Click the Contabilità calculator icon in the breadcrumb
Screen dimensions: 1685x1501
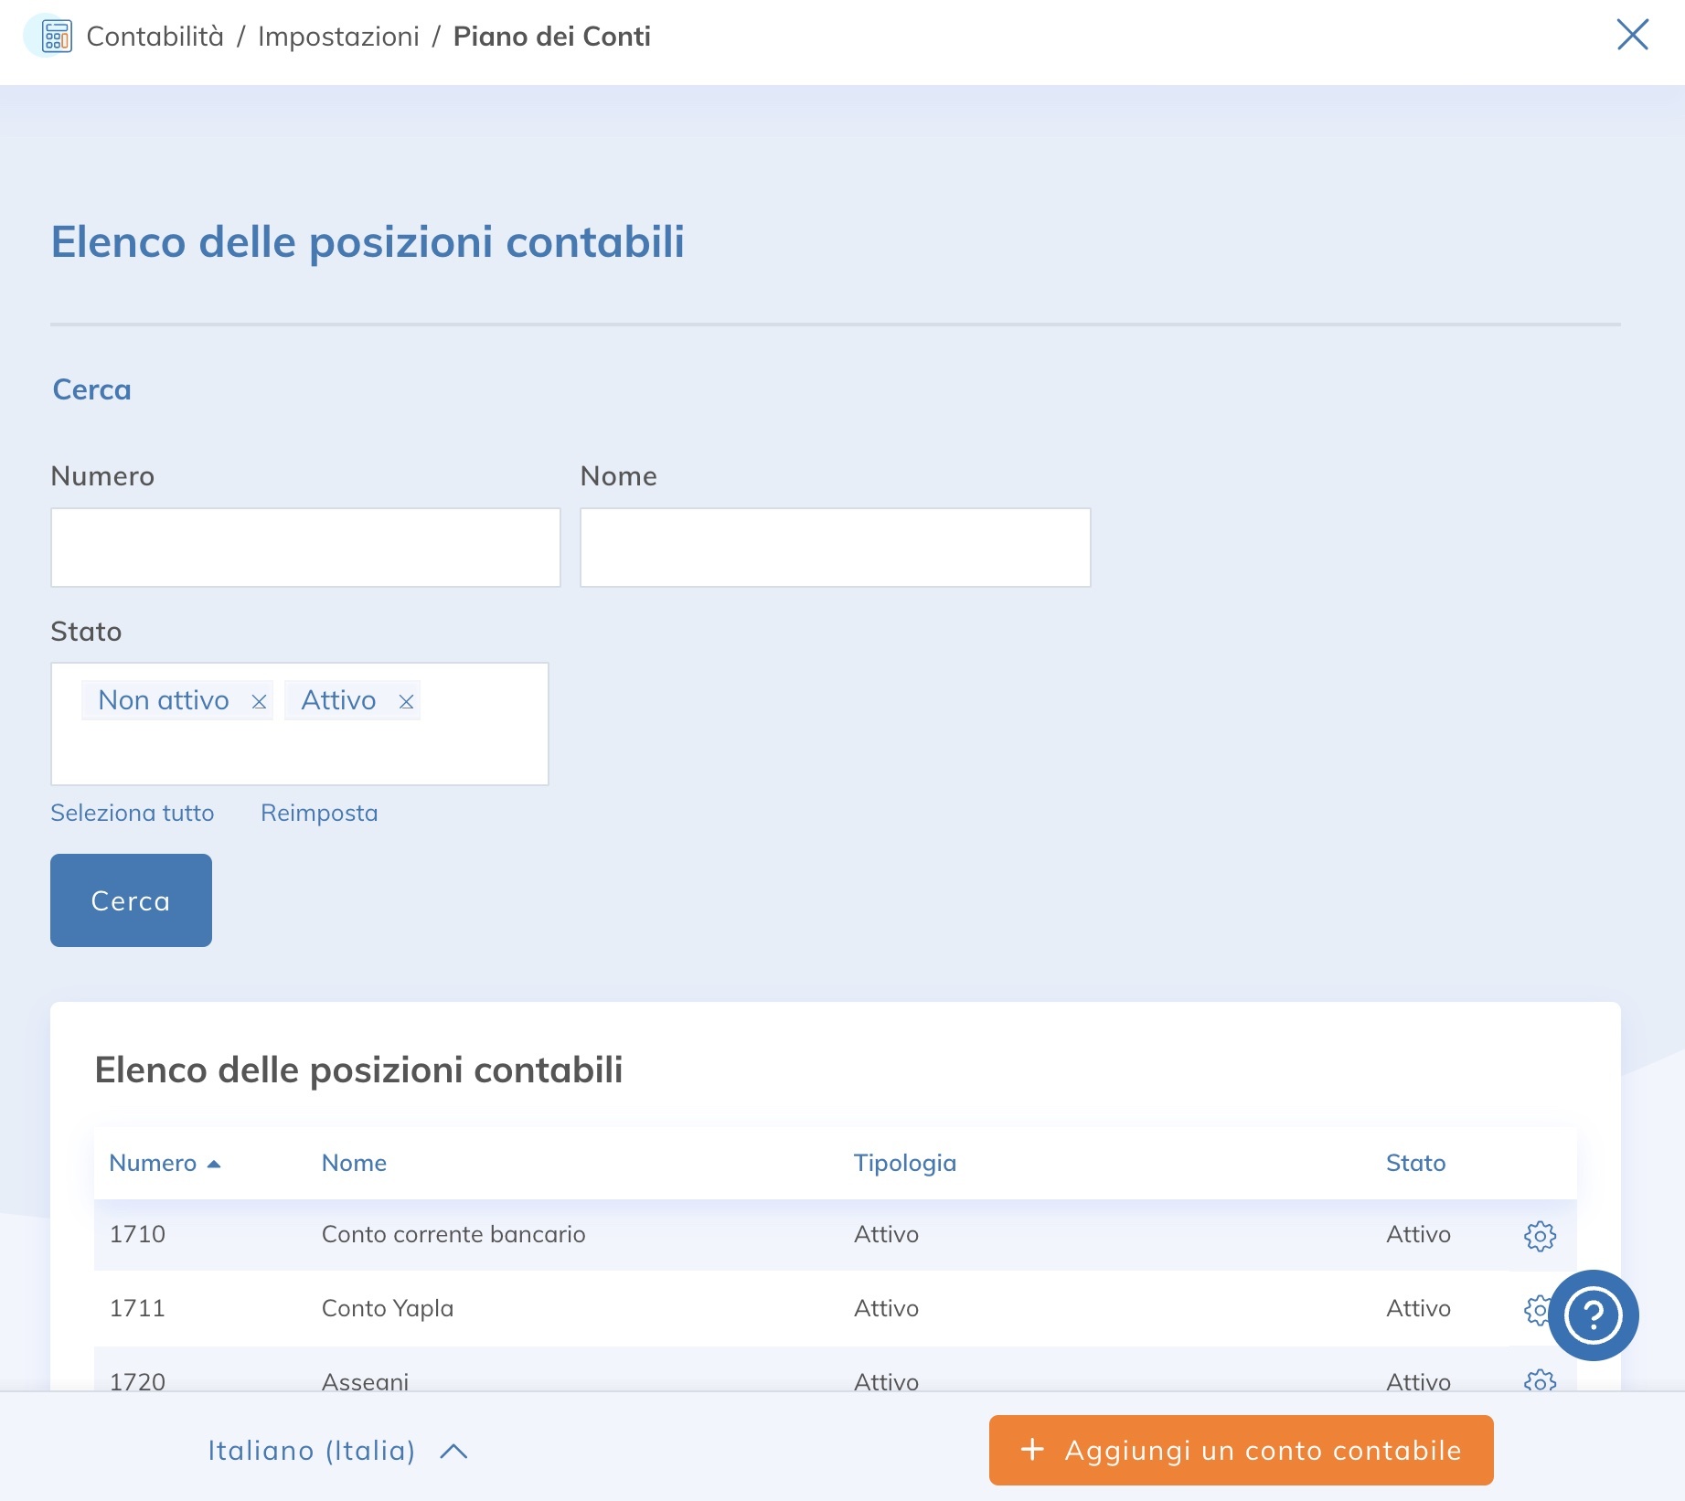54,37
